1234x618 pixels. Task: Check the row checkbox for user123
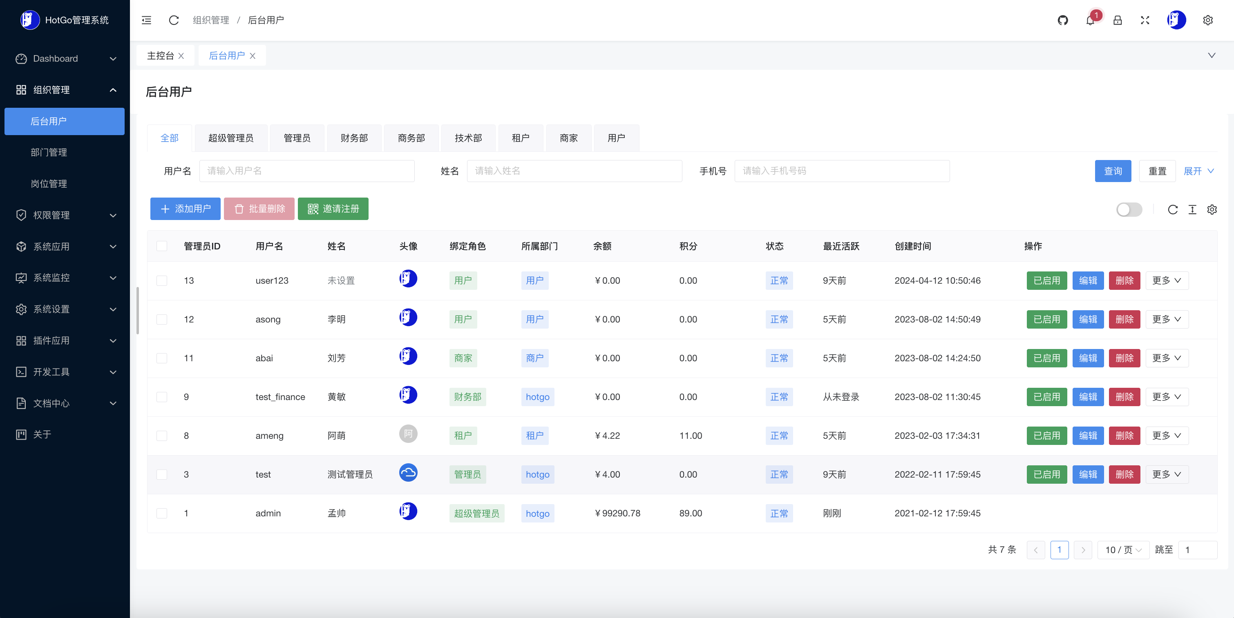tap(162, 280)
